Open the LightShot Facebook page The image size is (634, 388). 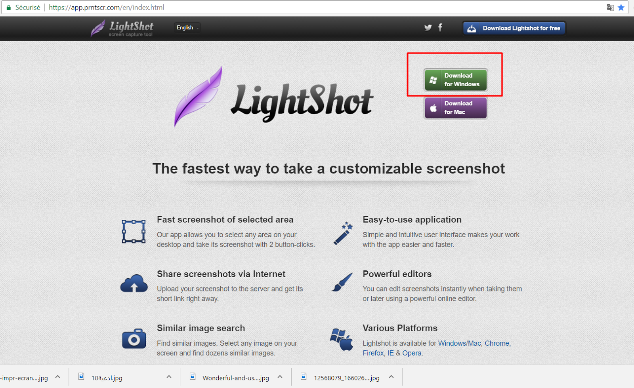click(440, 27)
